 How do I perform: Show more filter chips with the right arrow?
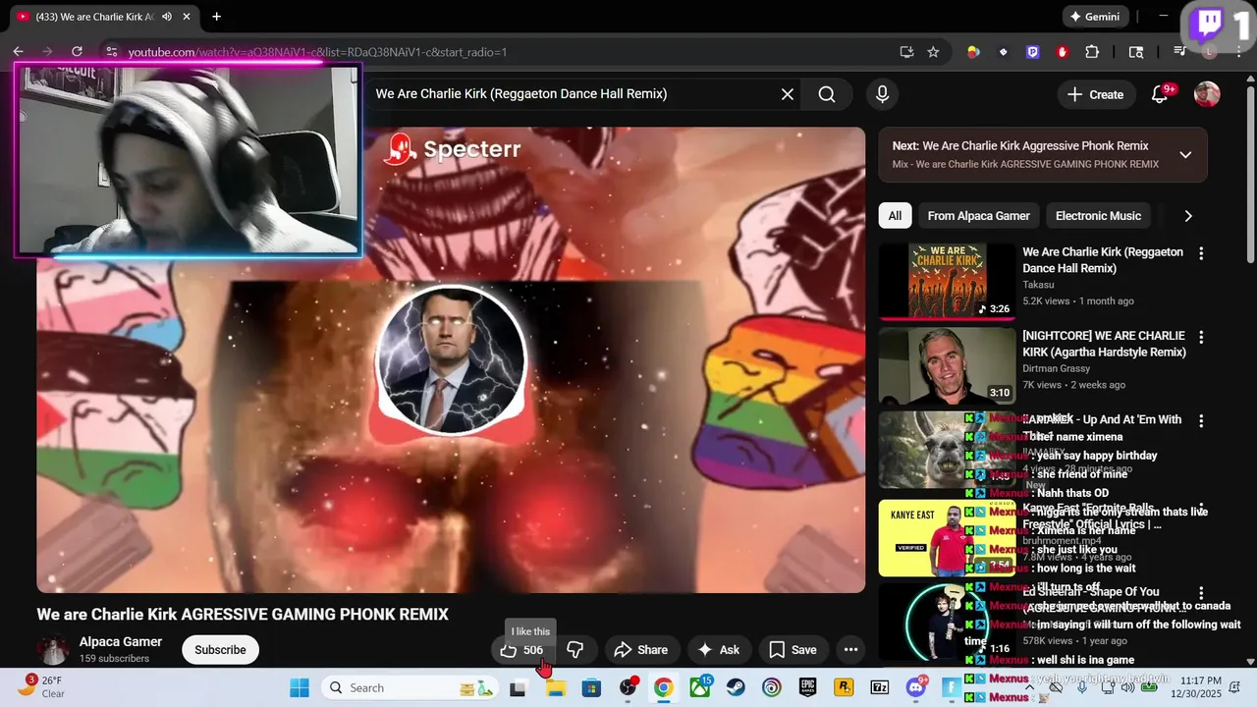[1187, 216]
